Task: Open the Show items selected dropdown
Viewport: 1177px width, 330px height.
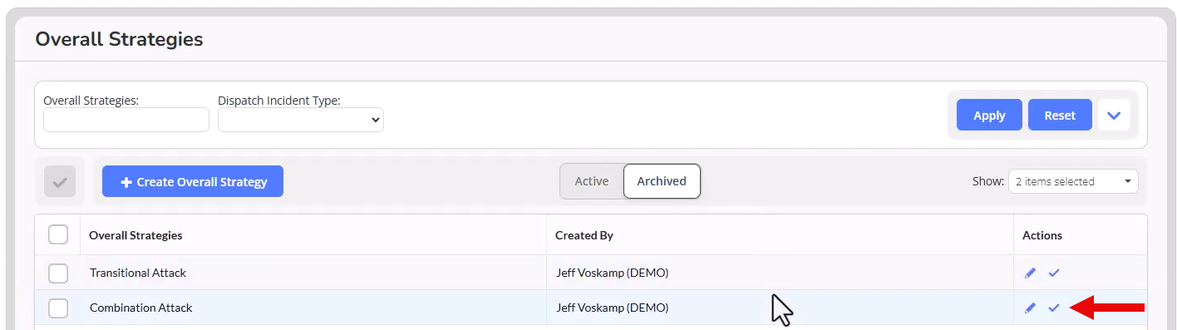Action: click(x=1073, y=181)
